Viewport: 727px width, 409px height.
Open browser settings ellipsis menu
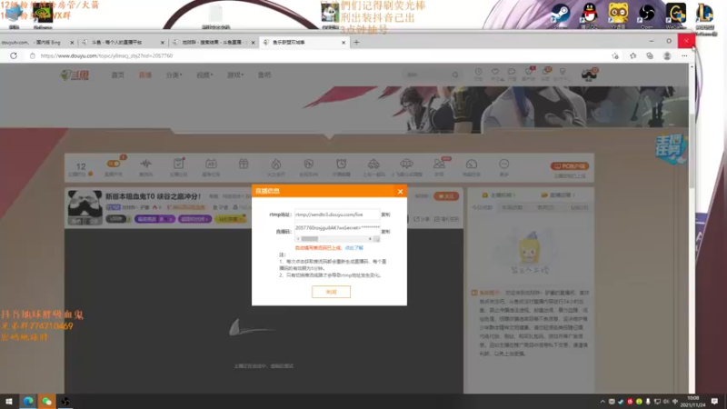pos(684,55)
